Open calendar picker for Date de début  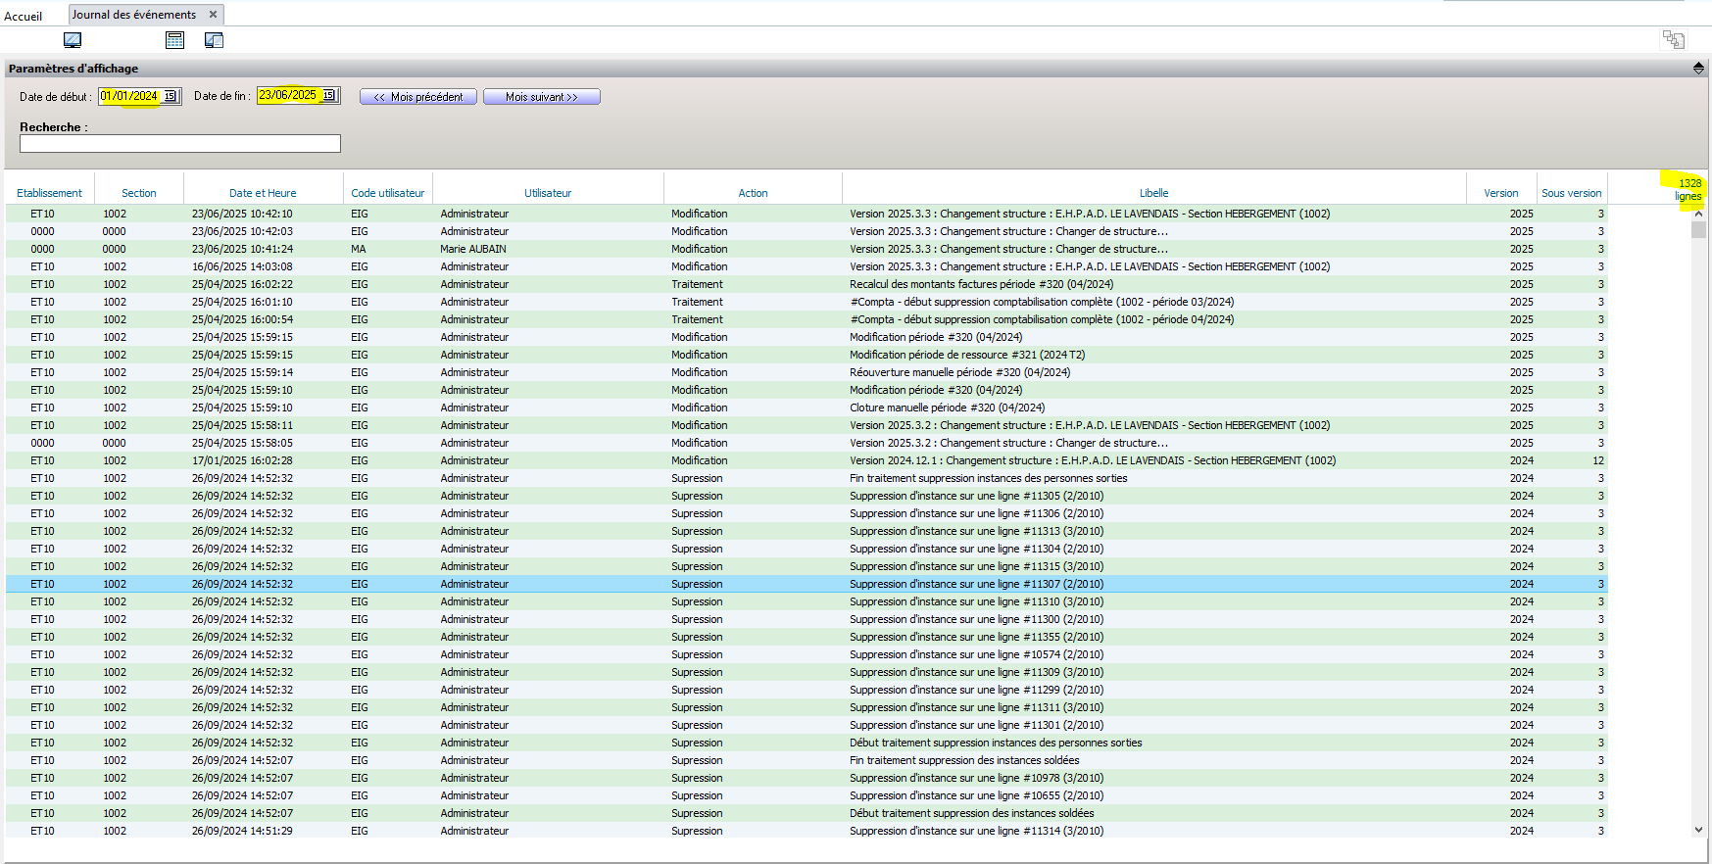tap(170, 96)
